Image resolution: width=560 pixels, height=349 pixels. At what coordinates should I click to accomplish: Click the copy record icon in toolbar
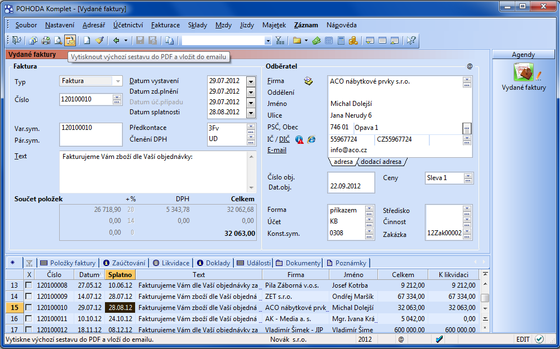(169, 41)
